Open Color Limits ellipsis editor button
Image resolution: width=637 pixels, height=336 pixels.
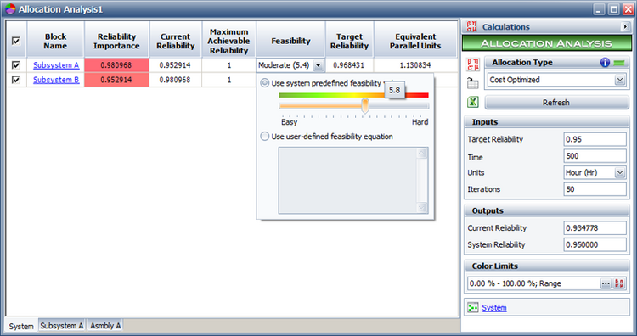[606, 283]
